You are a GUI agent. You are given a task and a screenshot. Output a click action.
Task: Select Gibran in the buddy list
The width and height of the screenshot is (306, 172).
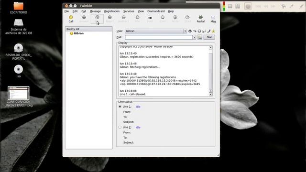pyautogui.click(x=78, y=33)
